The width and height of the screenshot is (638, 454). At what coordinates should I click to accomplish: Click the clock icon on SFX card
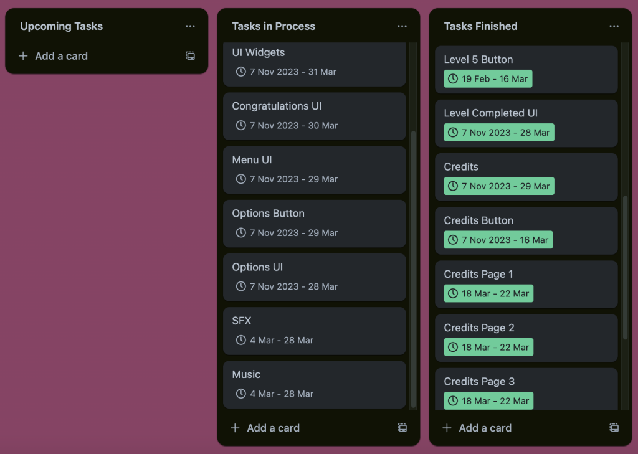coord(241,340)
